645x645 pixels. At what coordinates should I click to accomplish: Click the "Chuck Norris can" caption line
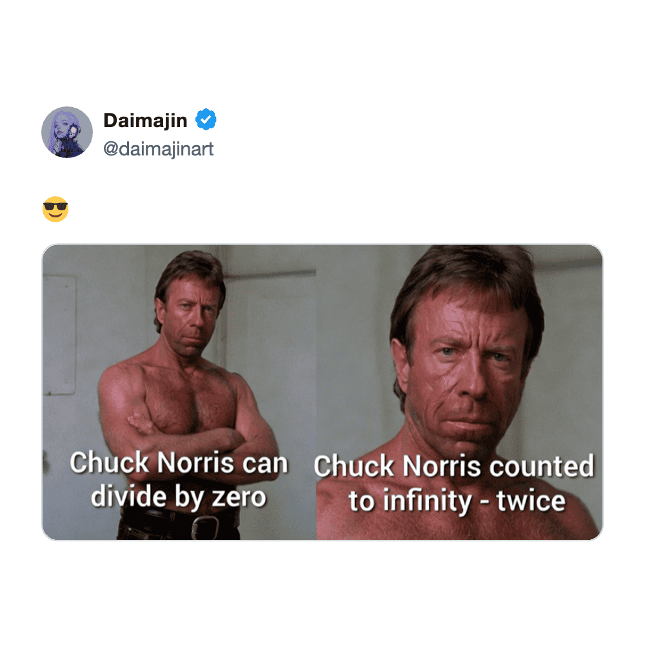(179, 462)
